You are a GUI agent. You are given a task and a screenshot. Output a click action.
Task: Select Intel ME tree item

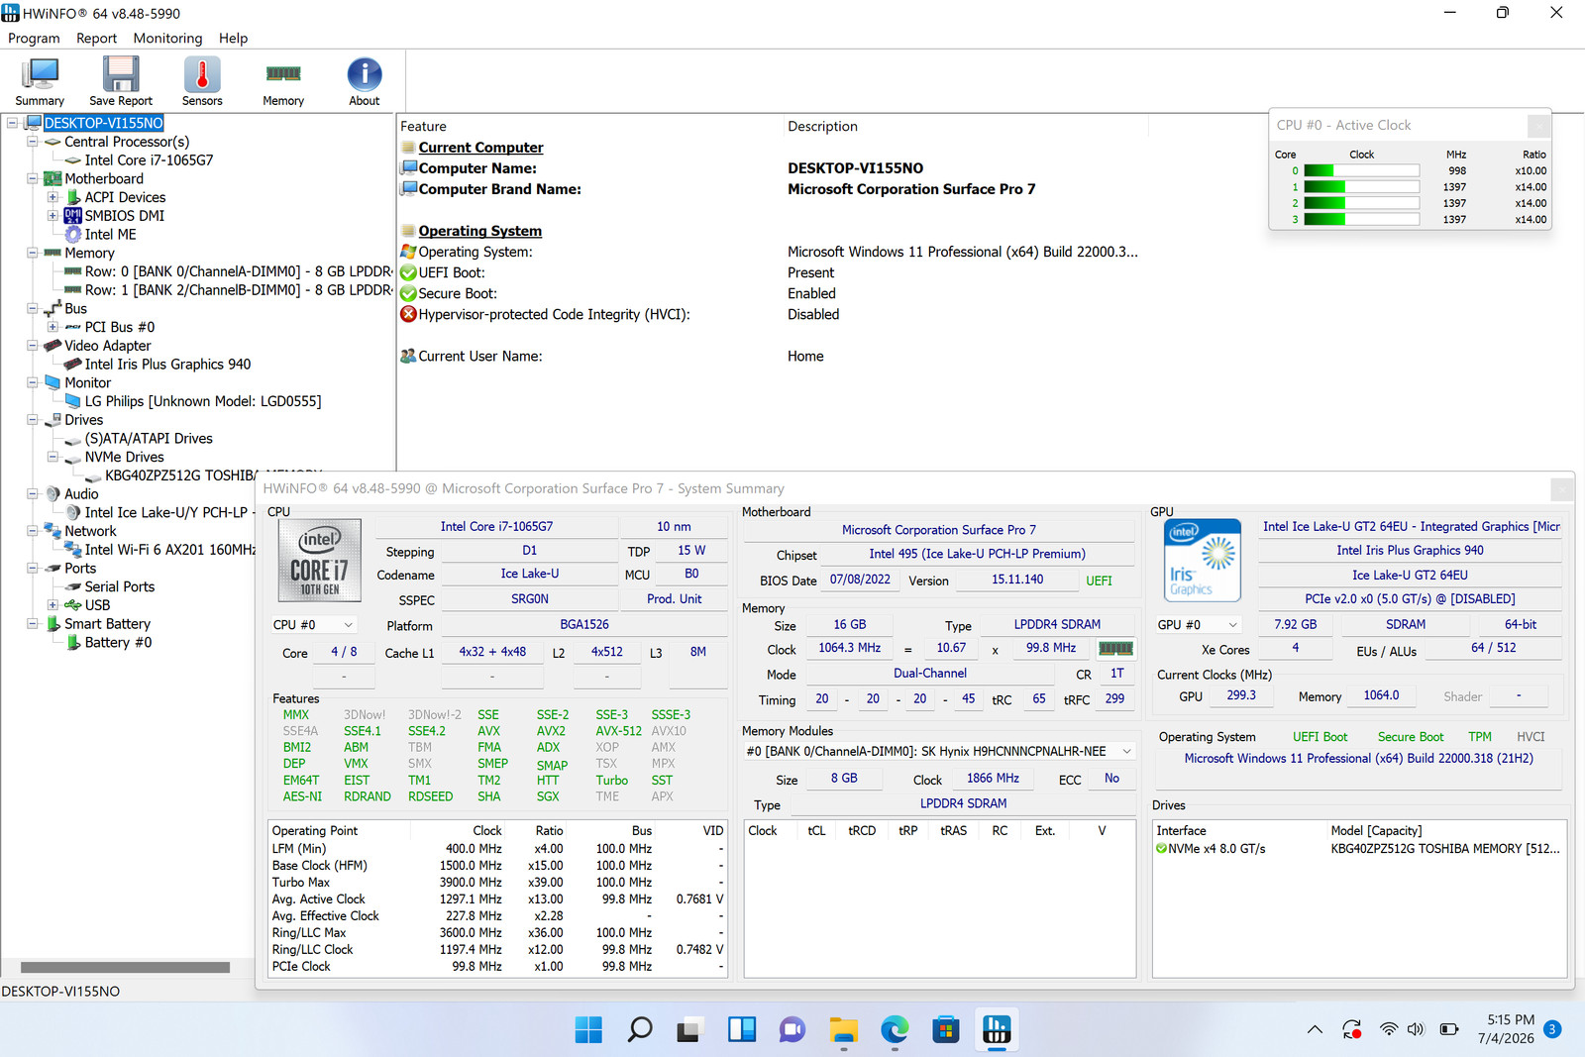pos(110,235)
